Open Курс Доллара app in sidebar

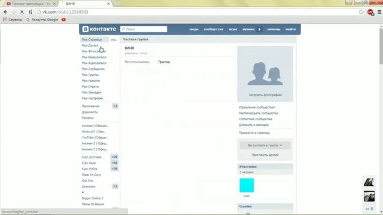pos(92,157)
